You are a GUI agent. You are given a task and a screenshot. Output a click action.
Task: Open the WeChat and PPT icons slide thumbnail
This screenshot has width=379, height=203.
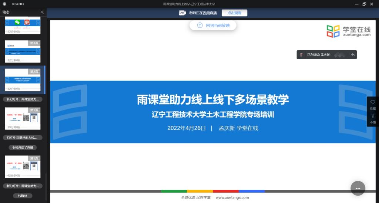click(x=23, y=26)
